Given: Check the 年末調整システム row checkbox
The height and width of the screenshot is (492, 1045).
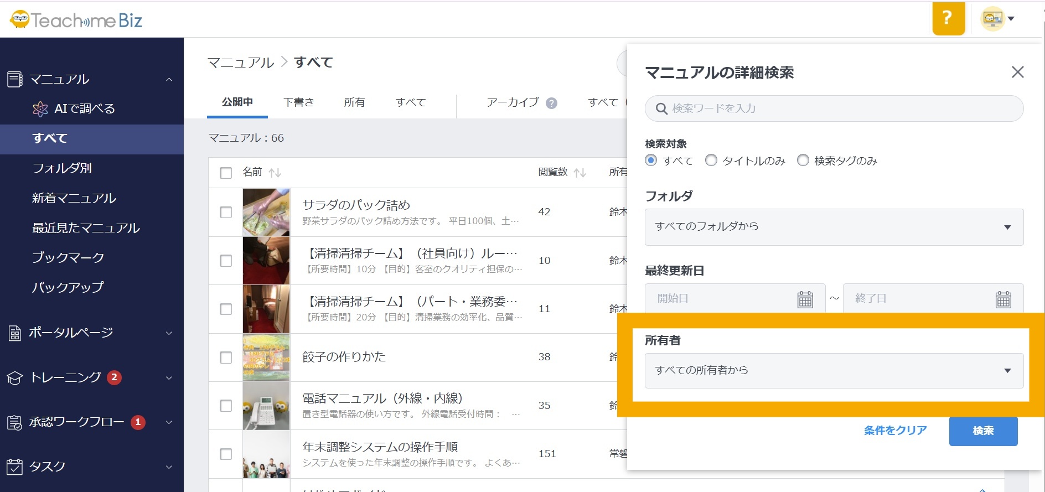Looking at the screenshot, I should coord(226,454).
